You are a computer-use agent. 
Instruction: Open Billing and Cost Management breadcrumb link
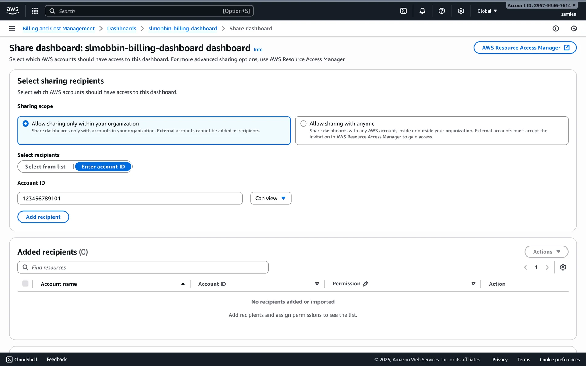(59, 28)
